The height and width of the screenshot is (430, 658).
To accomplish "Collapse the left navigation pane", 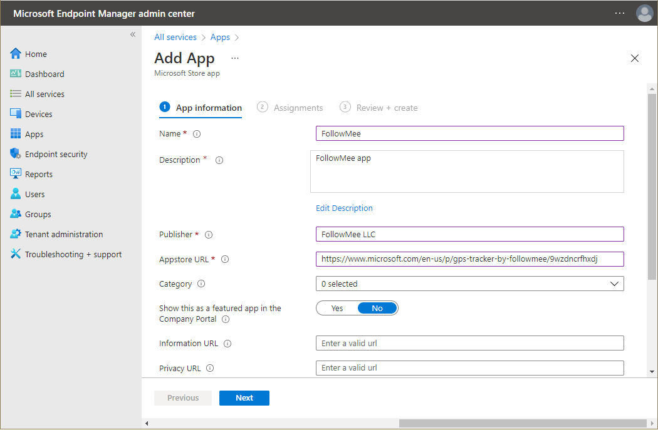I will pos(132,34).
